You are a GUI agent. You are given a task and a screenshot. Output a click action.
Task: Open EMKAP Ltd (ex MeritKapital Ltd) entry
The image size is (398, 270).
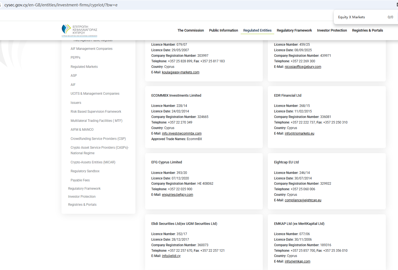[x=299, y=224]
